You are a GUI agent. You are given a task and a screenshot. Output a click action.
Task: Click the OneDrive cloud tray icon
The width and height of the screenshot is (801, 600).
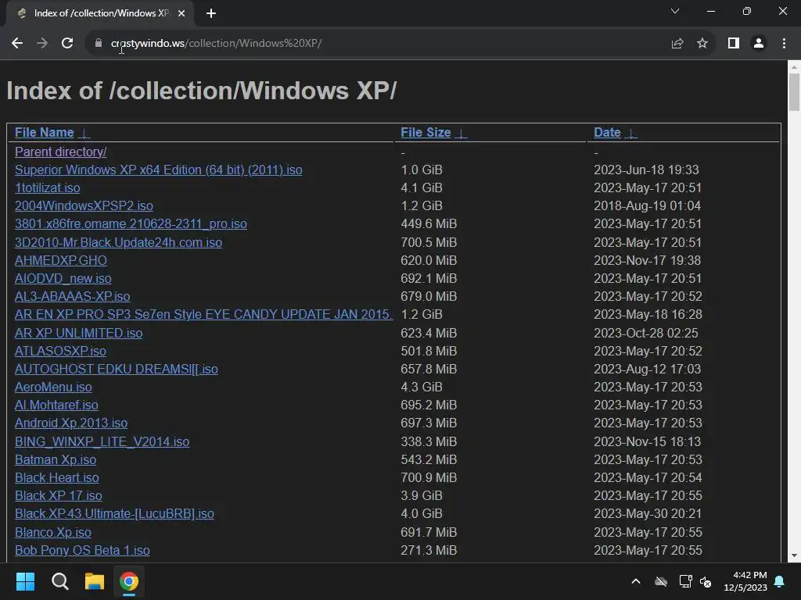pos(661,581)
